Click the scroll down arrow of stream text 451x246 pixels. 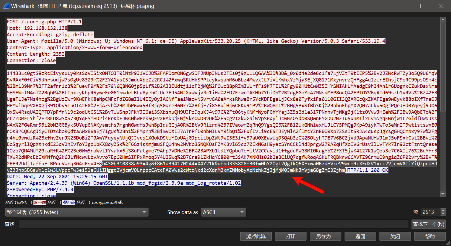click(x=443, y=194)
